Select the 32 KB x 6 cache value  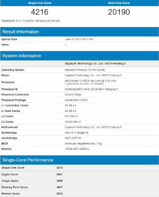[70, 106]
